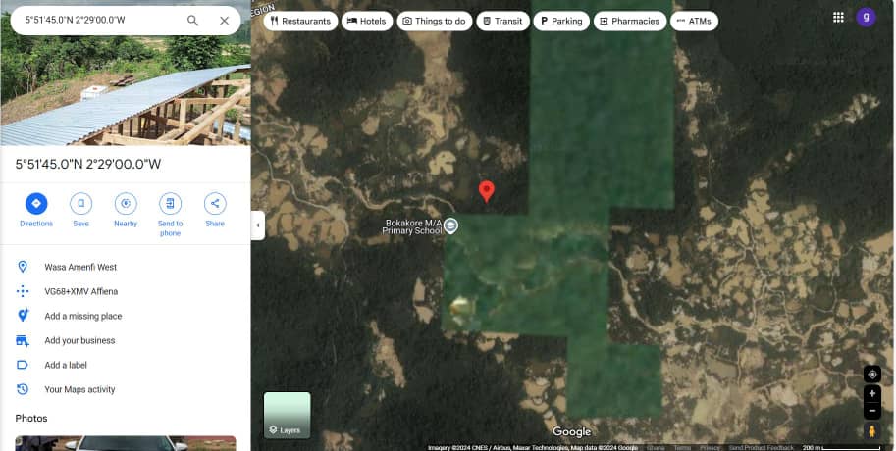Open the Google apps grid

click(x=838, y=17)
